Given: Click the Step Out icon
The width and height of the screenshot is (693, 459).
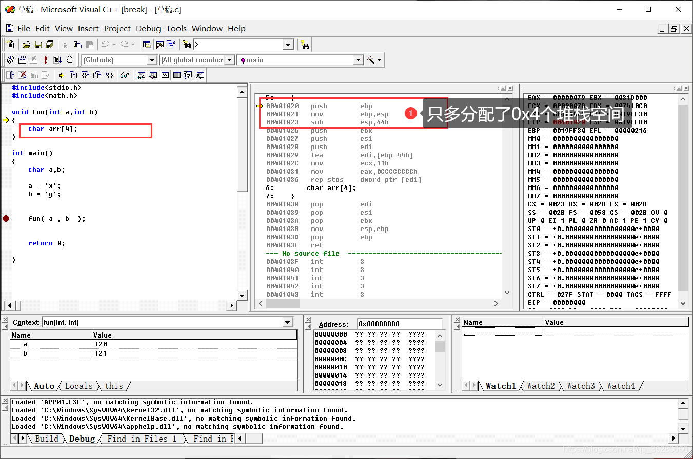Looking at the screenshot, I should click(x=97, y=75).
